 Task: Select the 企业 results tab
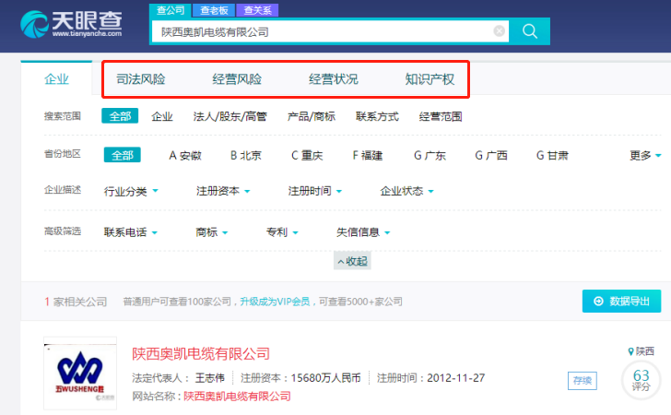click(56, 78)
